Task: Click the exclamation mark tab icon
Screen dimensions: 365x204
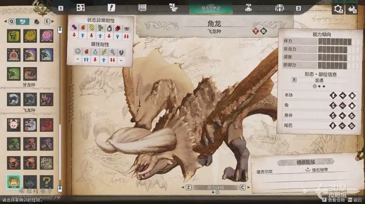Action: coord(111,7)
